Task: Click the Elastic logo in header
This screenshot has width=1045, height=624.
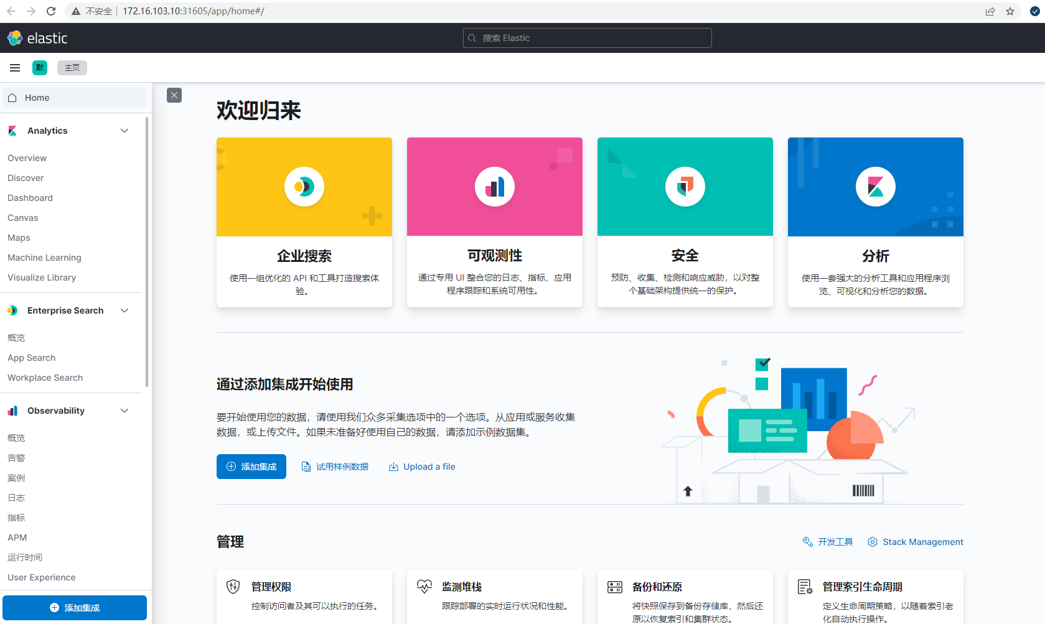Action: 37,38
